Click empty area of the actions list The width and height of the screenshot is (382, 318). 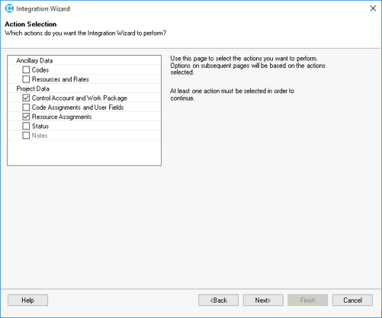[x=84, y=153]
